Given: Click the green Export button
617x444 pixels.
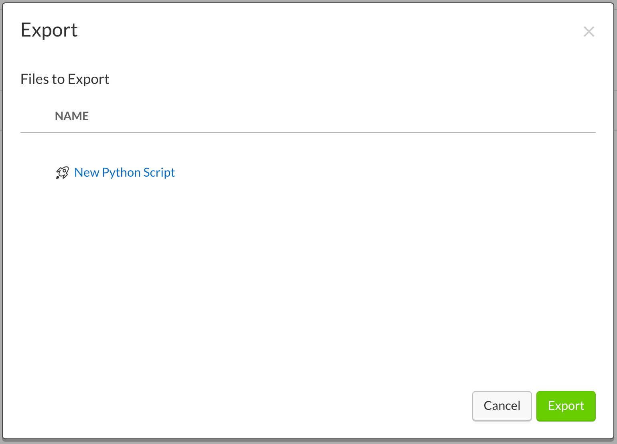Looking at the screenshot, I should (x=566, y=406).
